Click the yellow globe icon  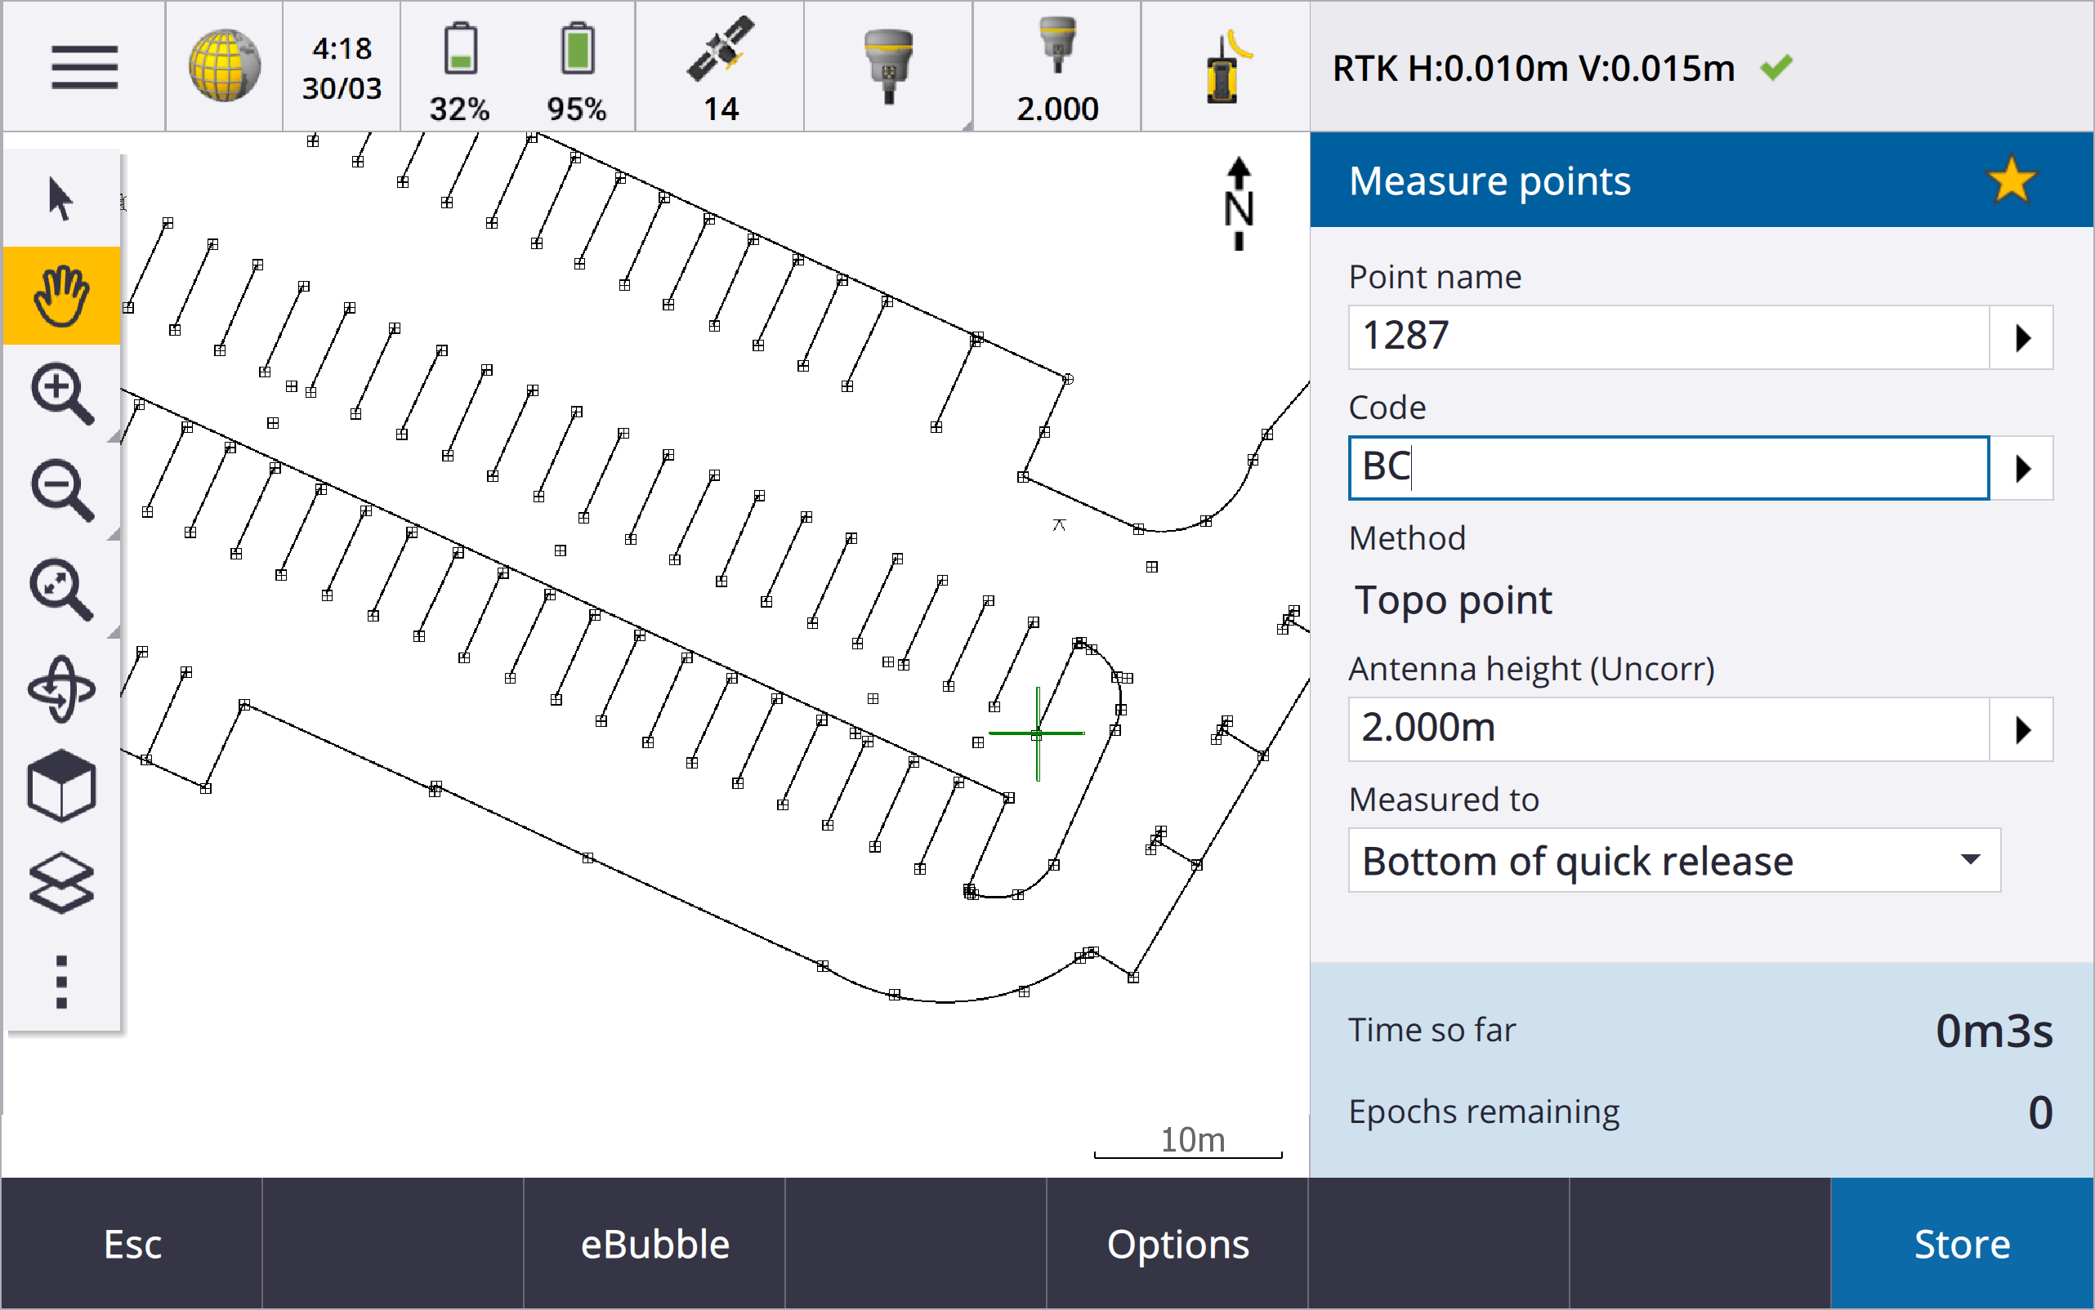pos(225,66)
